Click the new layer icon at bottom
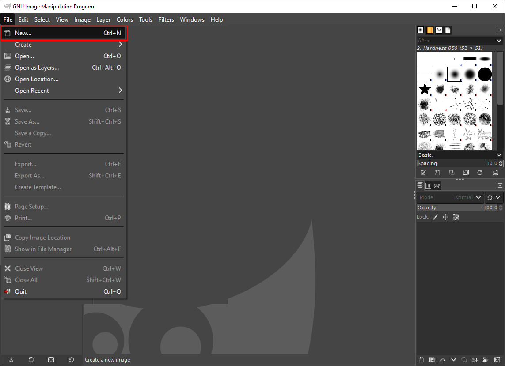The image size is (505, 366). tap(421, 359)
